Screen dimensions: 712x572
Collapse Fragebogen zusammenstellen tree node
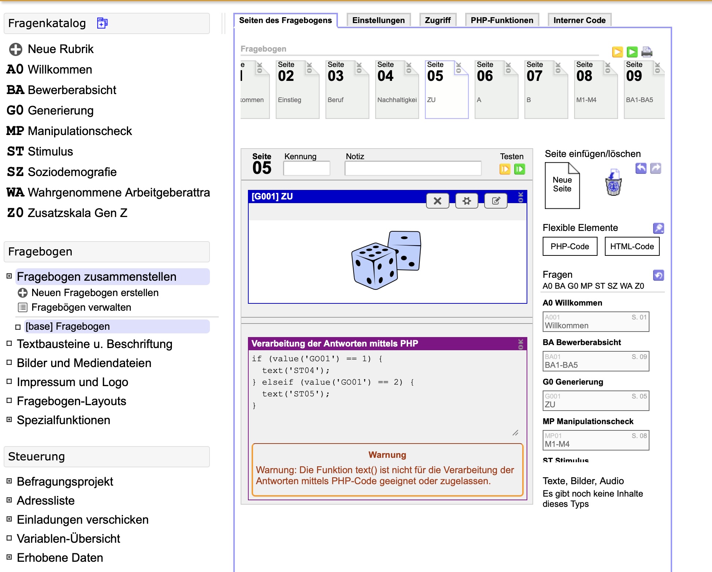[10, 276]
